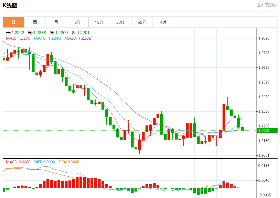Click the MA5: 1.2270 indicator label
This screenshot has height=198, width=280.
coord(18,38)
